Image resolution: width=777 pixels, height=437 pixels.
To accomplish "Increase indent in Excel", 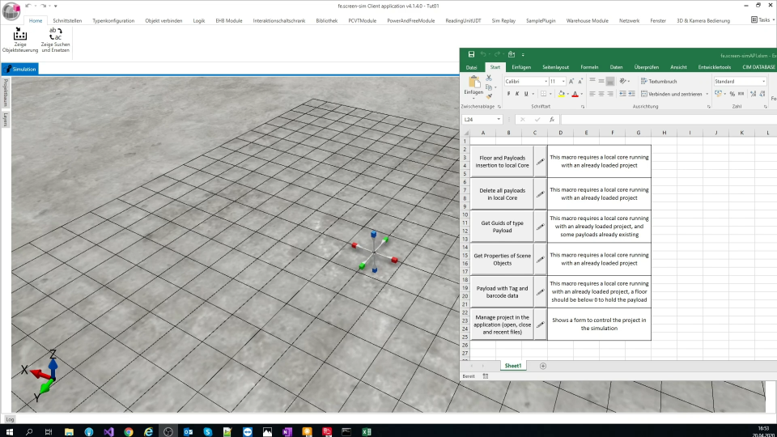I will pyautogui.click(x=632, y=94).
